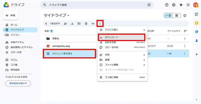Open the Google apps grid
The height and width of the screenshot is (104, 201).
click(188, 5)
